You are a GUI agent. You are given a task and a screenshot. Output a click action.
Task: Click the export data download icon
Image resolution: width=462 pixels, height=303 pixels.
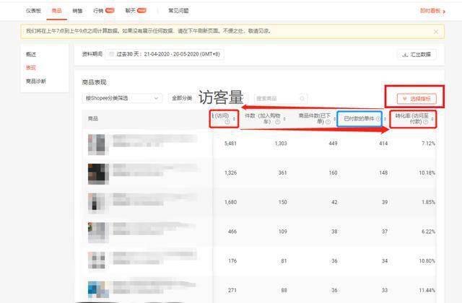point(406,55)
